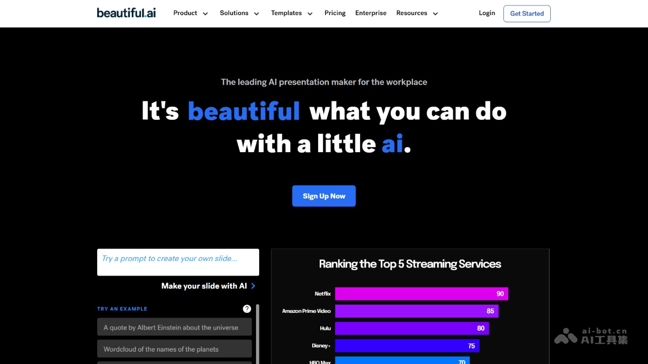Open the Solutions dropdown menu
This screenshot has height=364, width=648.
239,13
